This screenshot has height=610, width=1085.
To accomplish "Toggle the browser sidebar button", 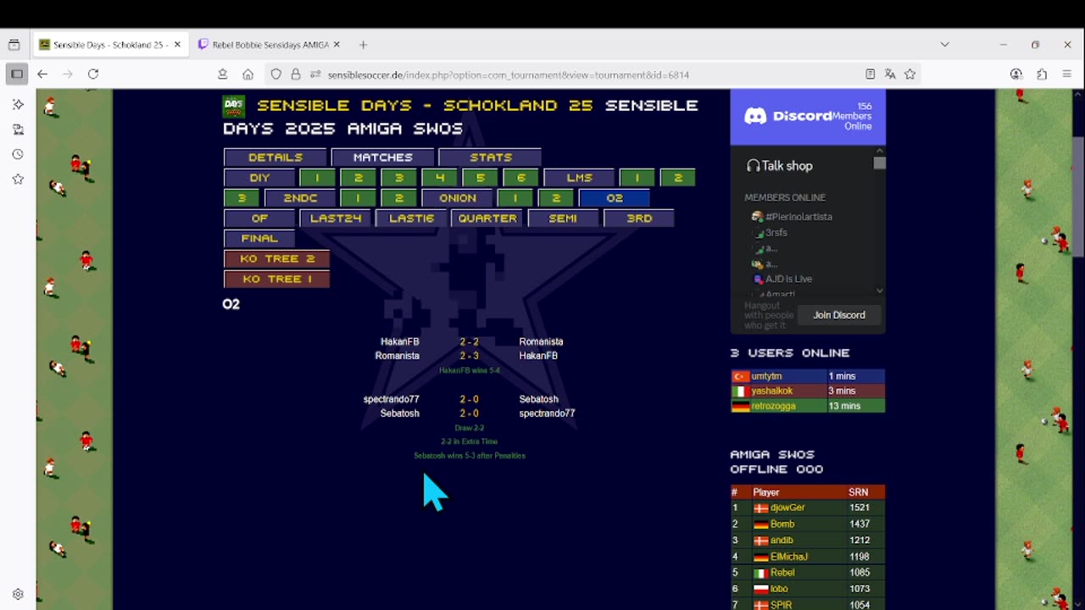I will 16,75.
